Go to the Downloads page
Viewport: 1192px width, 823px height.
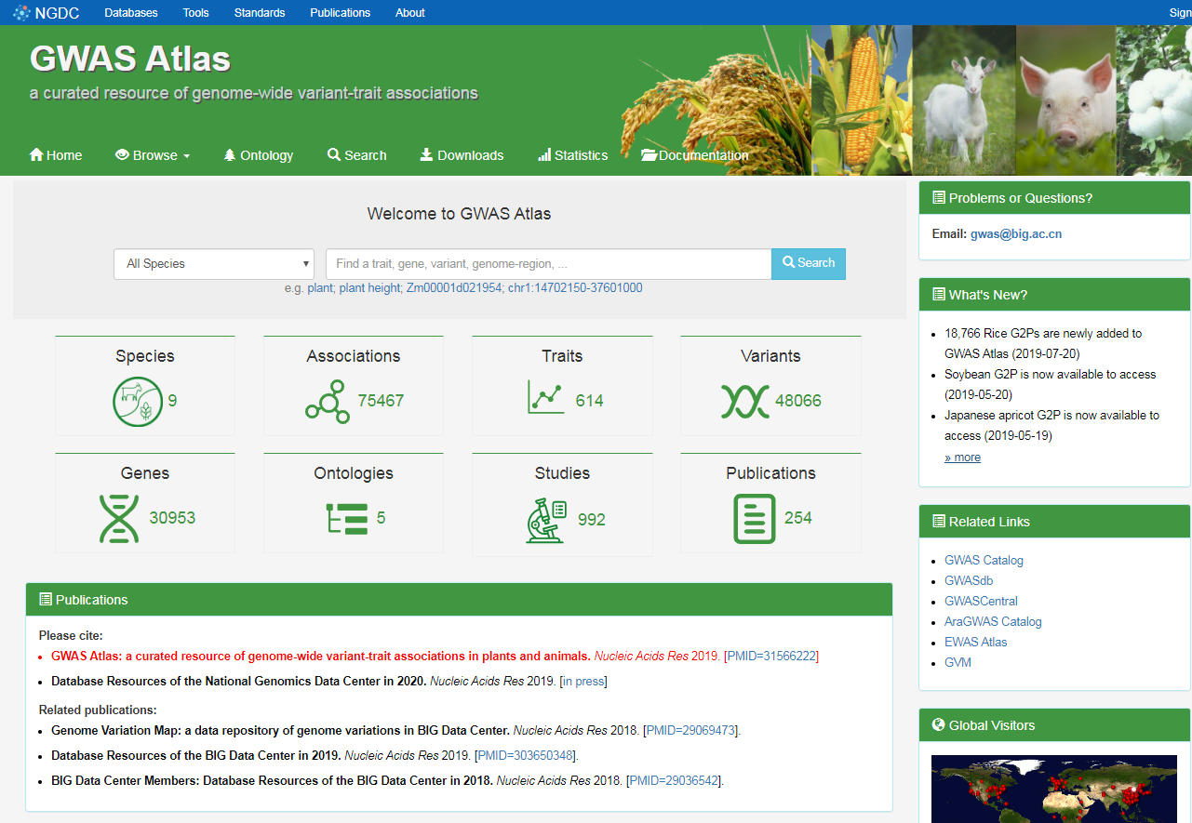(462, 155)
